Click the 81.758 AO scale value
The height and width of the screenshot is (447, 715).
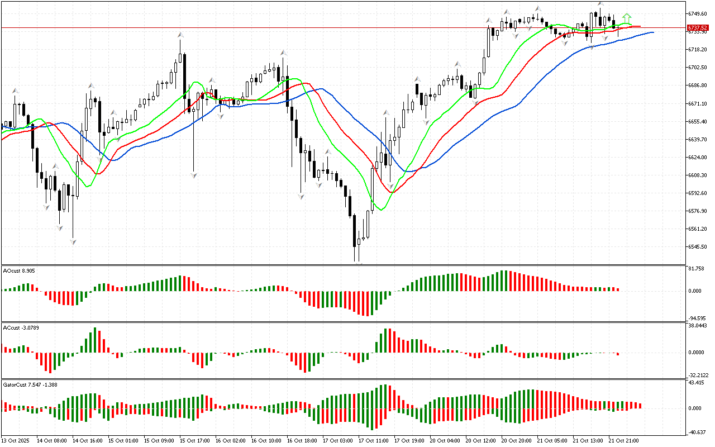click(697, 269)
